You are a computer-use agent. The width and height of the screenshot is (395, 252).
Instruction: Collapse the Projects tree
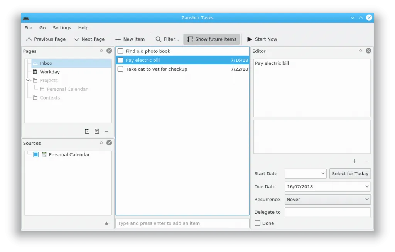coord(28,80)
